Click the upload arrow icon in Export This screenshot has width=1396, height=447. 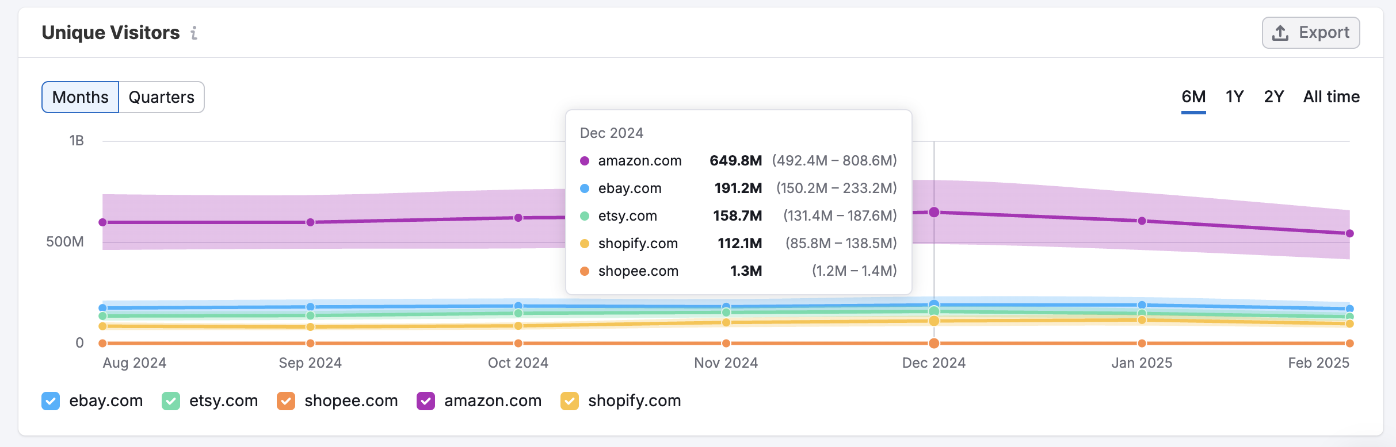[x=1280, y=33]
